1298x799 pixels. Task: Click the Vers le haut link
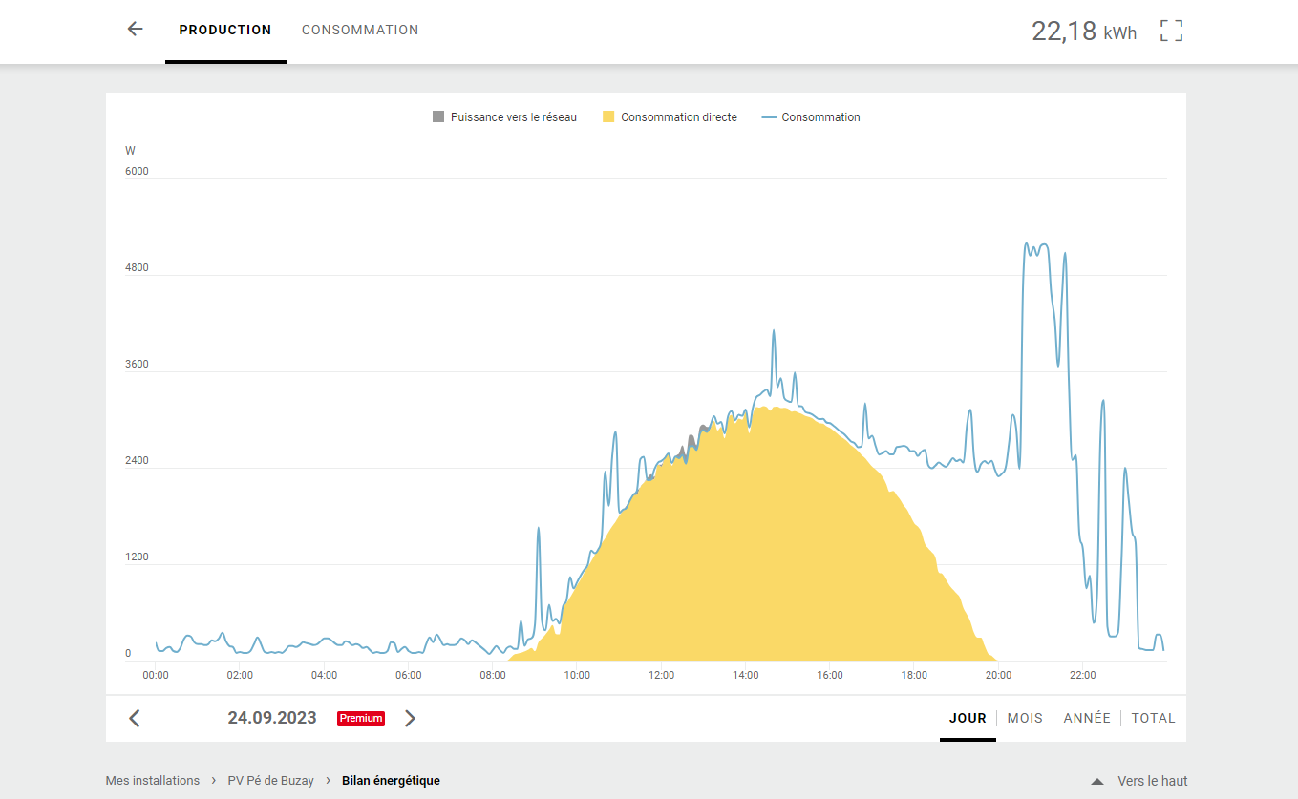(1152, 781)
